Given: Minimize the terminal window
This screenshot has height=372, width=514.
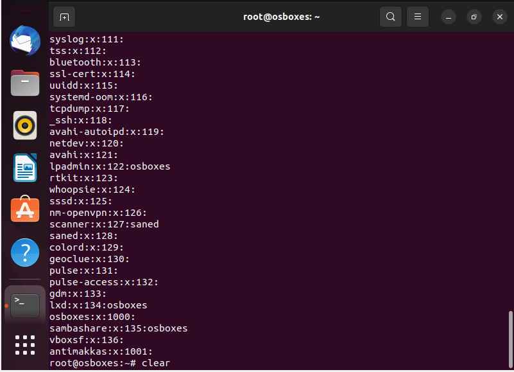Looking at the screenshot, I should tap(449, 17).
